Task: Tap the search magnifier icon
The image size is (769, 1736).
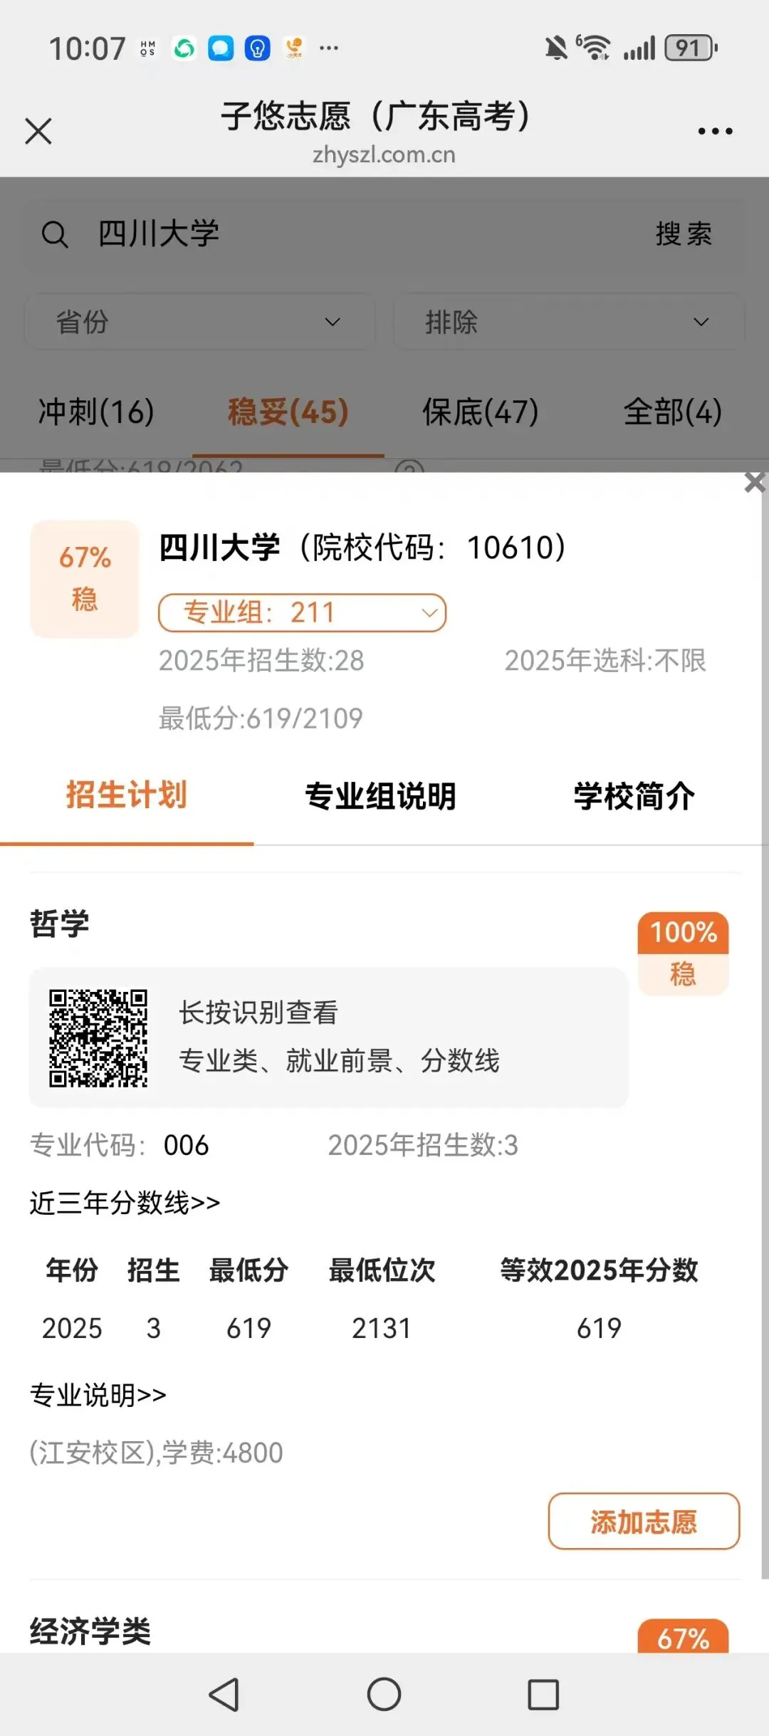Action: point(55,234)
